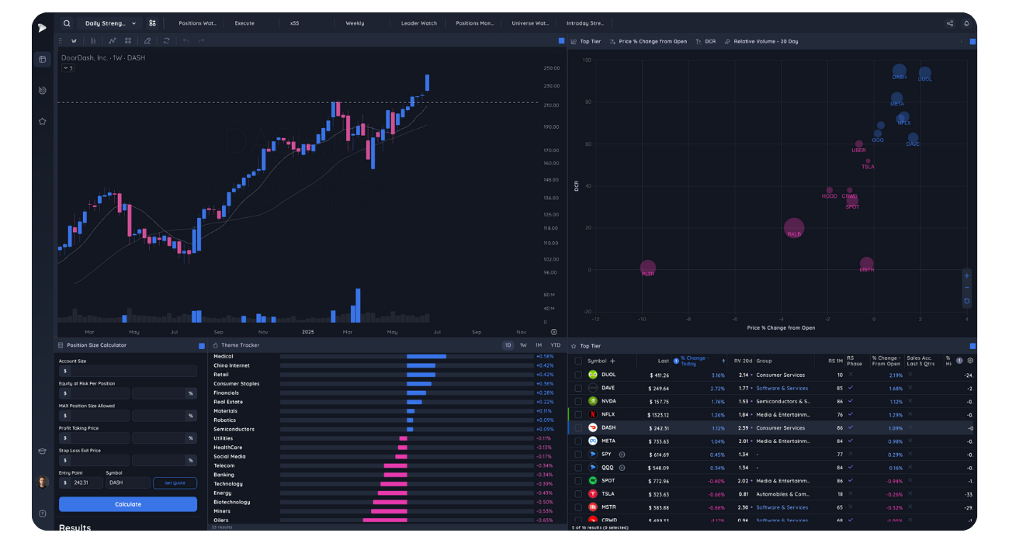Select the drawing eraser tool in chart toolbar

point(147,41)
